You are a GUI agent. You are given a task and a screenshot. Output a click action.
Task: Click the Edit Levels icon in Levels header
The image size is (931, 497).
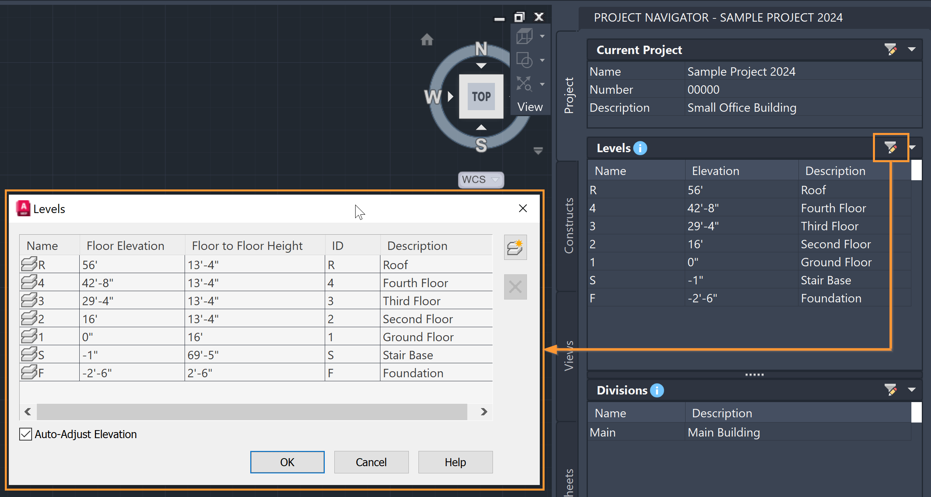click(x=891, y=148)
